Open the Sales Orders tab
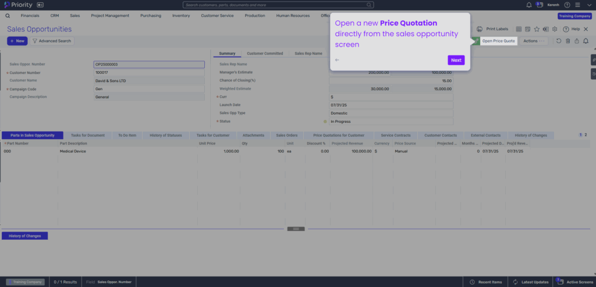596x287 pixels. [287, 135]
